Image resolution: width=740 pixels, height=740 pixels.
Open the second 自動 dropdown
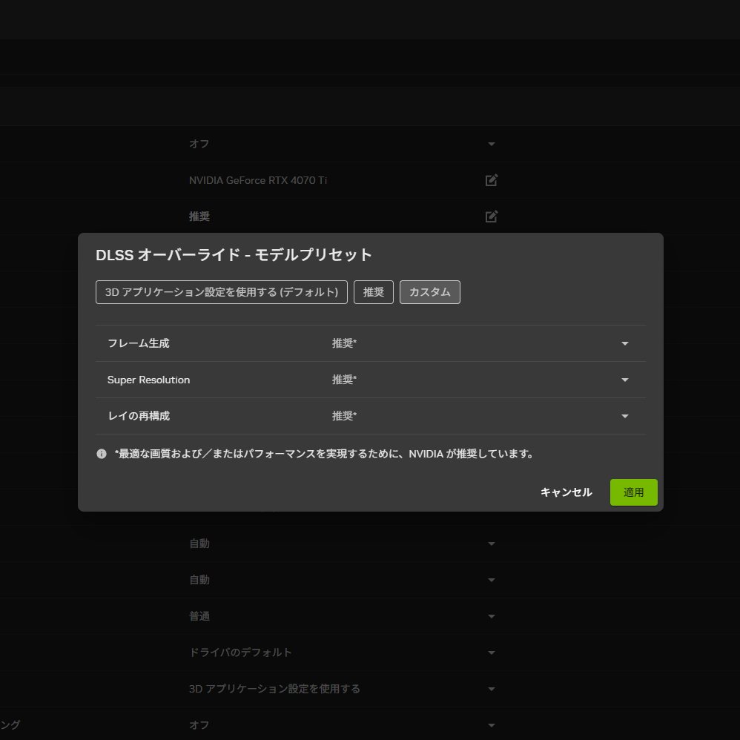[492, 579]
